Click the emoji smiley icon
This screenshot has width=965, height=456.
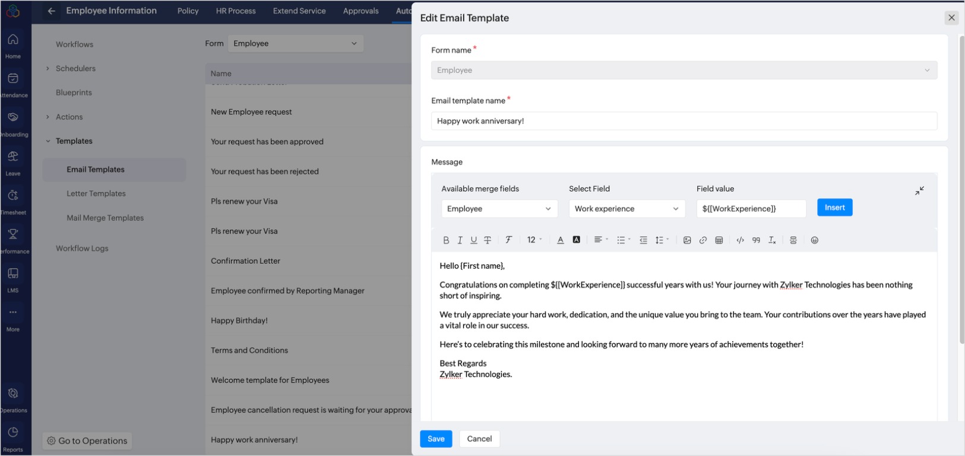click(815, 240)
